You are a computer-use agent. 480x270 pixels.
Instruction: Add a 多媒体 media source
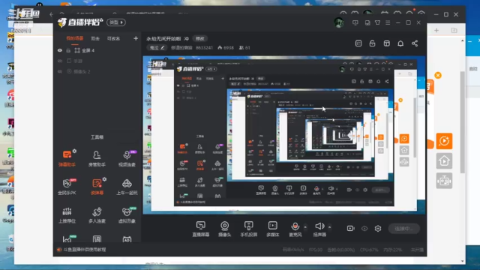272,229
